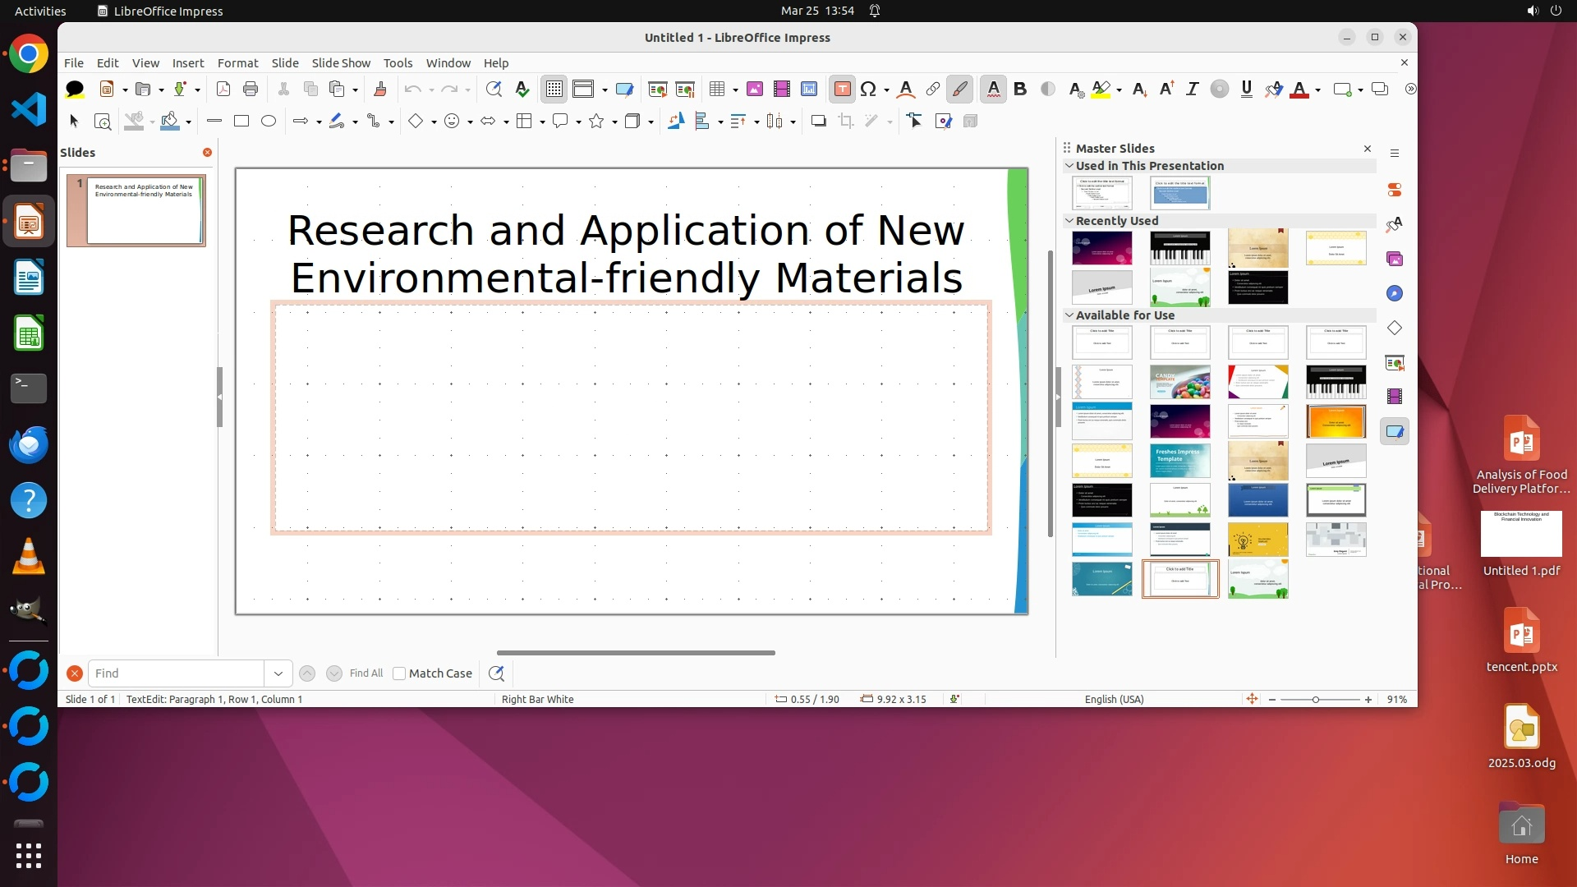Image resolution: width=1577 pixels, height=887 pixels.
Task: Select the Ellipse drawing tool
Action: coord(268,121)
